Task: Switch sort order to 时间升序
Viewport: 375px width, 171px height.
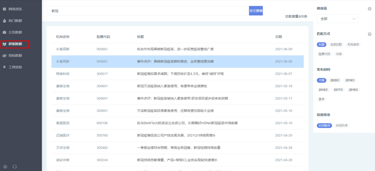Action: (342, 126)
